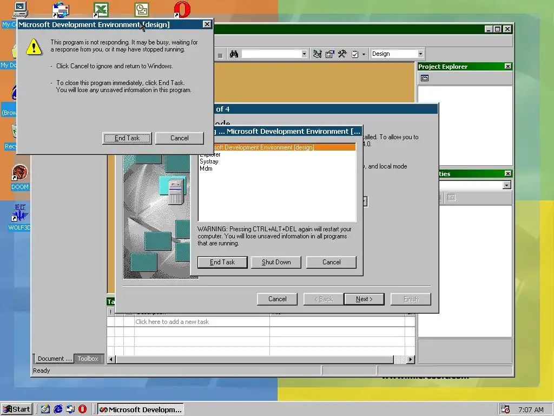Open the Design view mode dropdown

click(x=420, y=54)
